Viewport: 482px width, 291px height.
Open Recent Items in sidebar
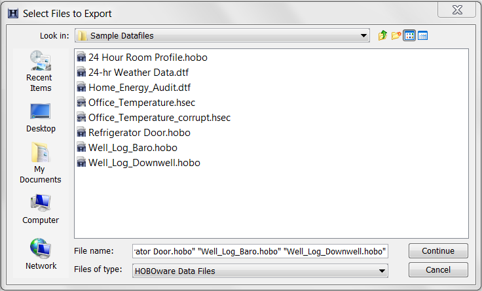point(40,71)
